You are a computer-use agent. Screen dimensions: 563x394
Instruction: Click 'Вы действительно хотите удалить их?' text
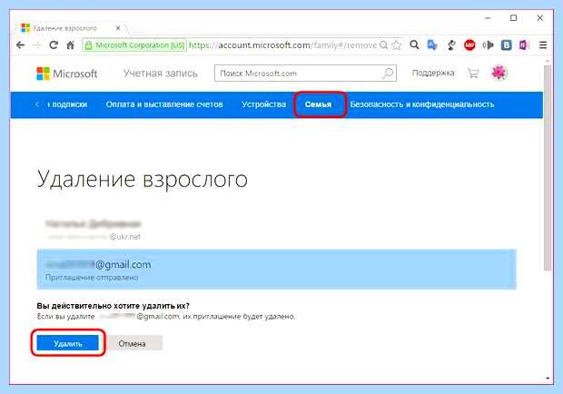[114, 306]
